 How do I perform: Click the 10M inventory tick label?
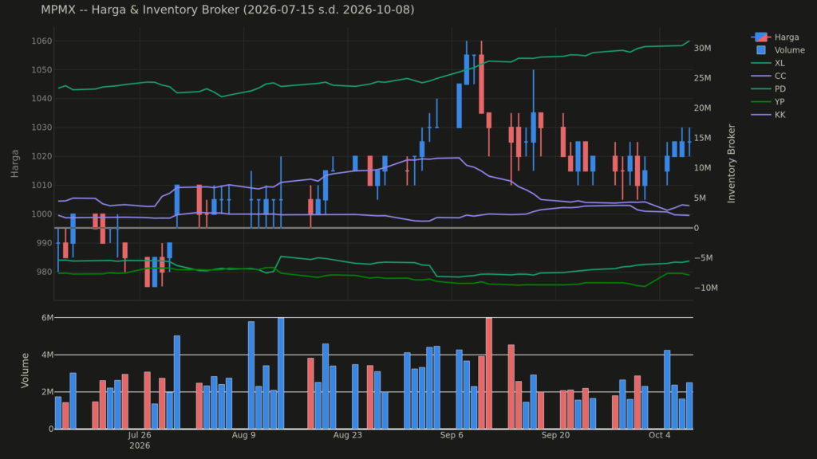click(x=702, y=167)
